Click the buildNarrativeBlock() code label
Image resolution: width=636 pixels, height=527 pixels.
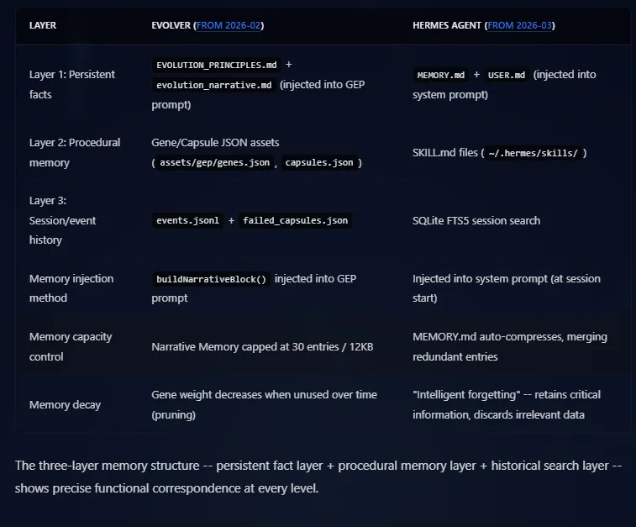(x=211, y=279)
